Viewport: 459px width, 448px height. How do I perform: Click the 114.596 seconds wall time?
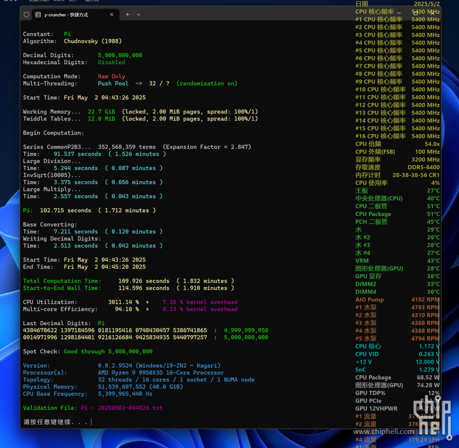coord(144,288)
